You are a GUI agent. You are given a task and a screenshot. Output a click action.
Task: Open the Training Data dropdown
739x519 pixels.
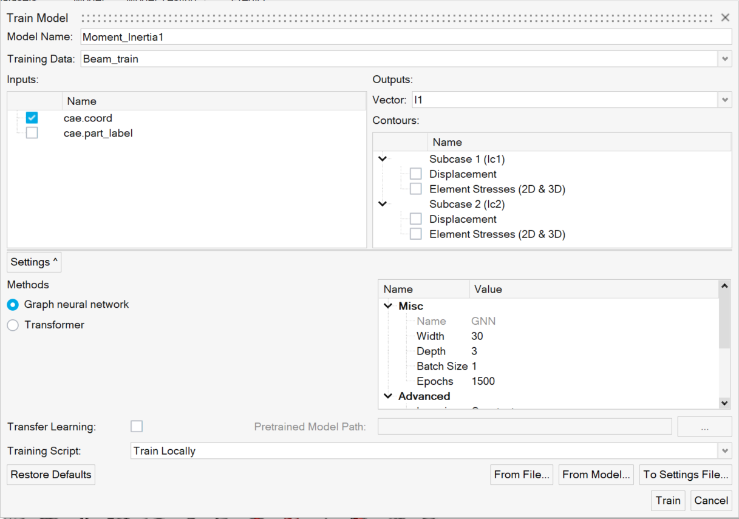pyautogui.click(x=726, y=58)
